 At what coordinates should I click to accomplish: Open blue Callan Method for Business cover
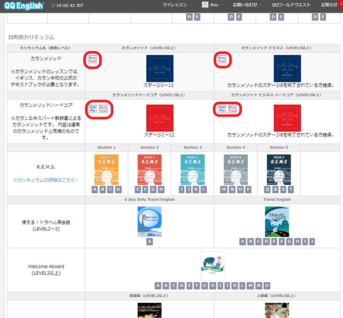click(287, 69)
